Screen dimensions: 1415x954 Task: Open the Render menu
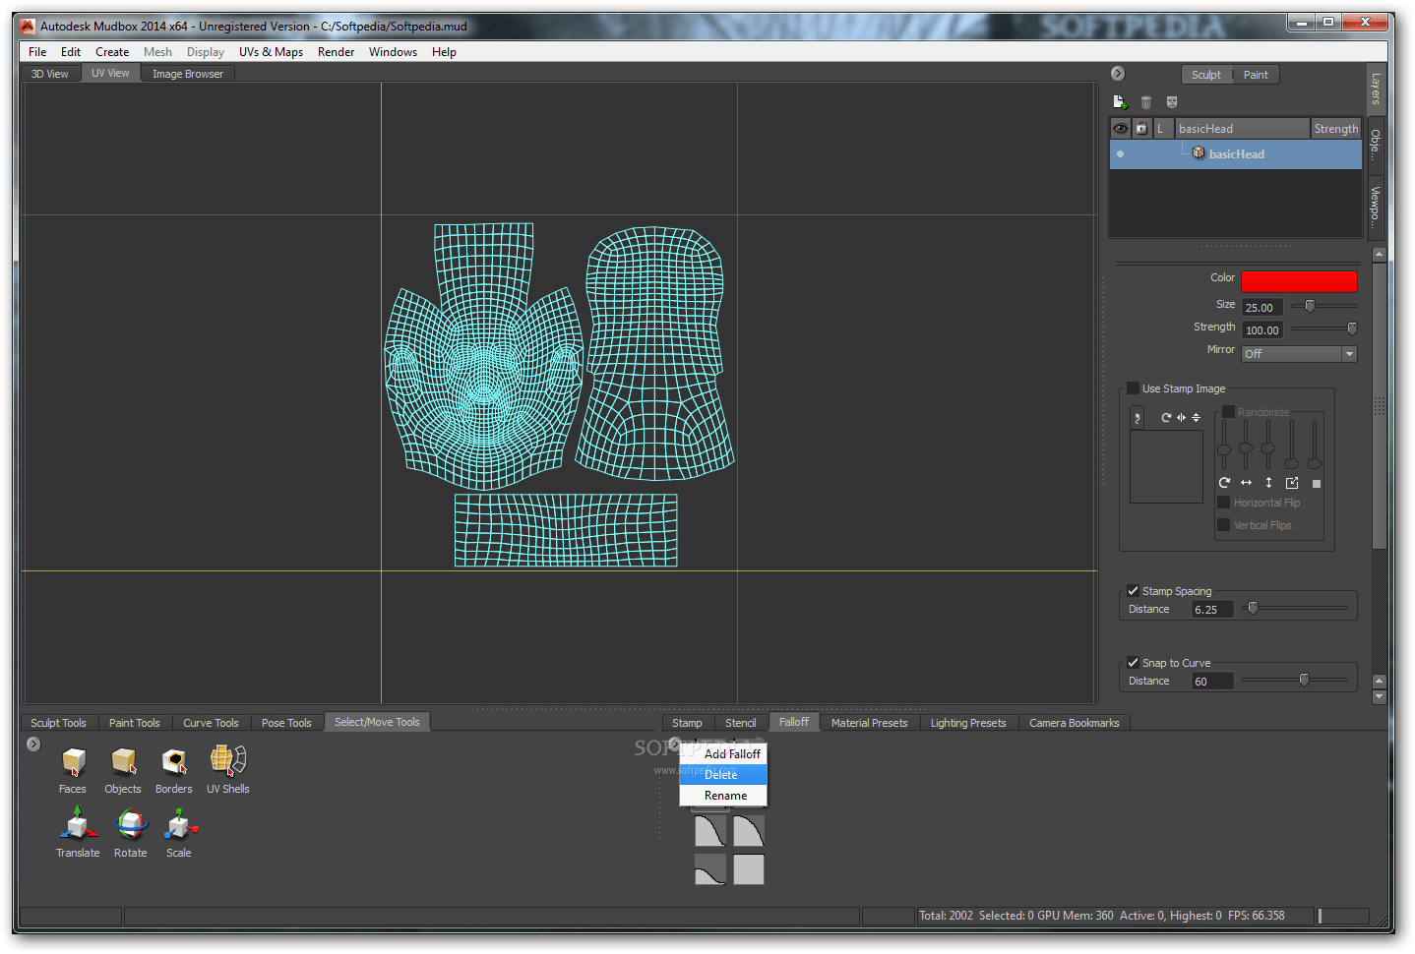click(336, 52)
